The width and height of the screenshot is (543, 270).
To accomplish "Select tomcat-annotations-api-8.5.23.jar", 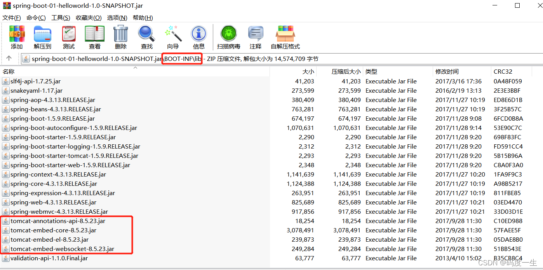I will [58, 221].
